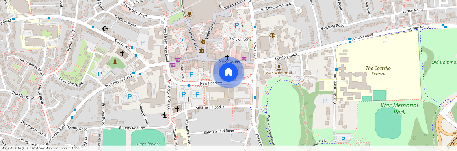Select parking icon left of Church Street
The width and height of the screenshot is (457, 151).
click(x=181, y=41)
